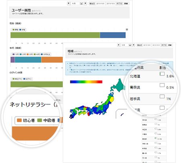The height and width of the screenshot is (163, 181).
Task: Select Hokkaido on the Japan map
Action: (x=119, y=86)
